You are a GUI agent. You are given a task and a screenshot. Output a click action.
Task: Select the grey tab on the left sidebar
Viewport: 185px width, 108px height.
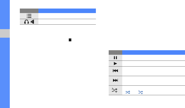(x=5, y=33)
